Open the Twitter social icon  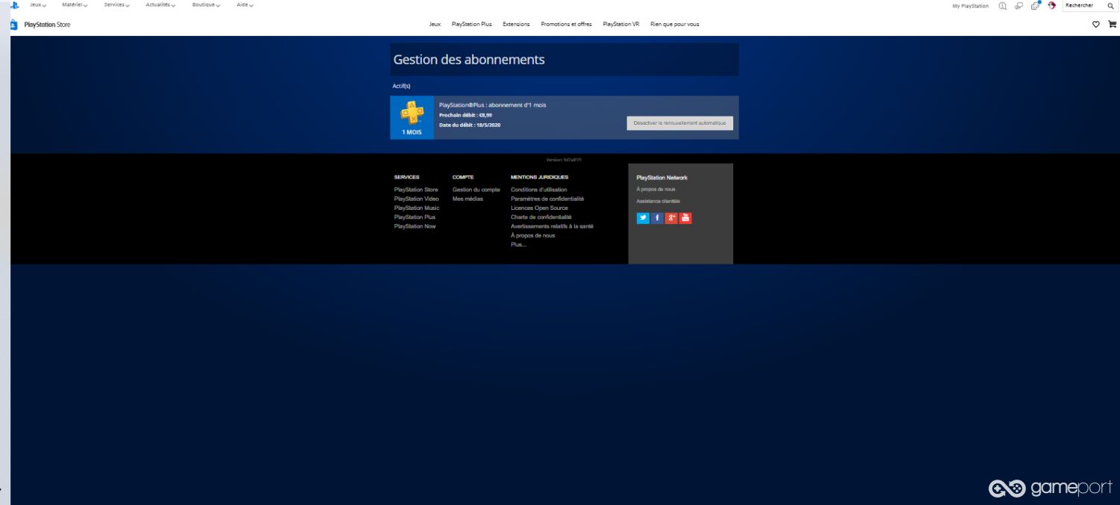tap(643, 218)
